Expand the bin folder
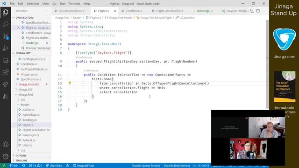 pyautogui.click(x=23, y=99)
